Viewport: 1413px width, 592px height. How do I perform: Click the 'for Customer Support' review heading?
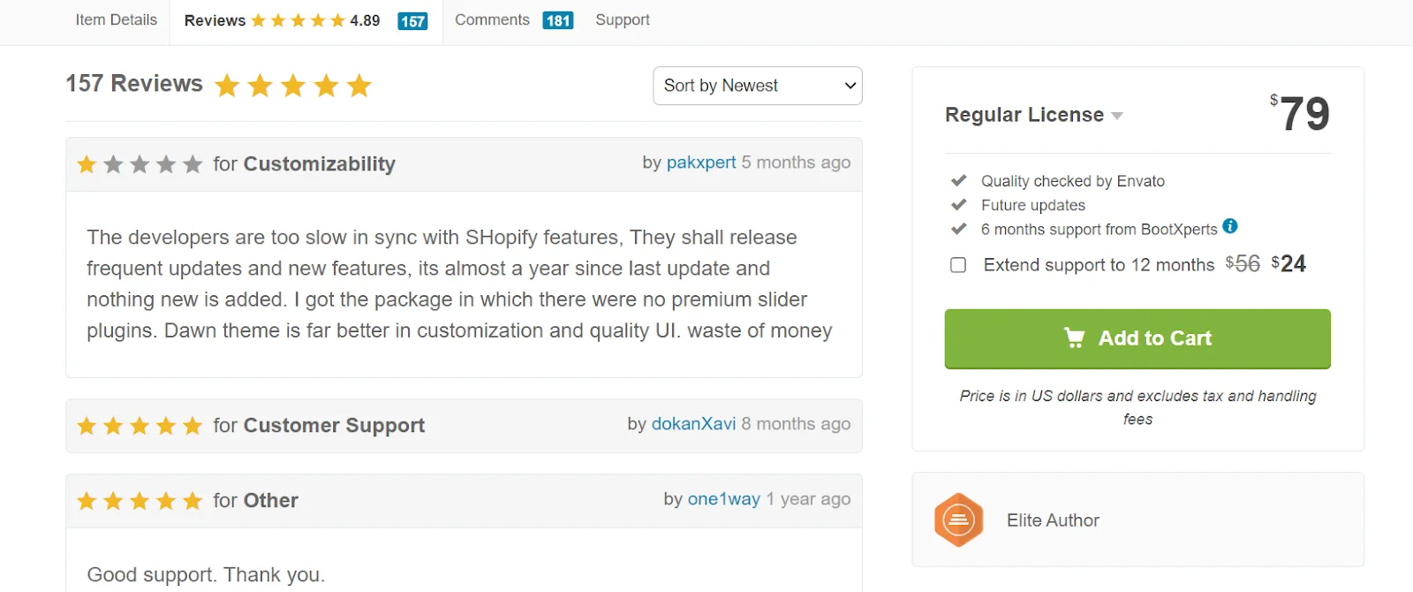pyautogui.click(x=319, y=426)
